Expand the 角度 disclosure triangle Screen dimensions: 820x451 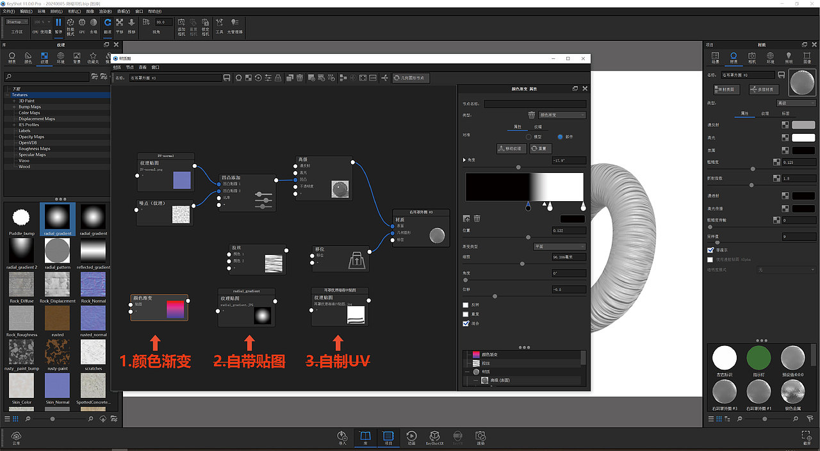(464, 160)
